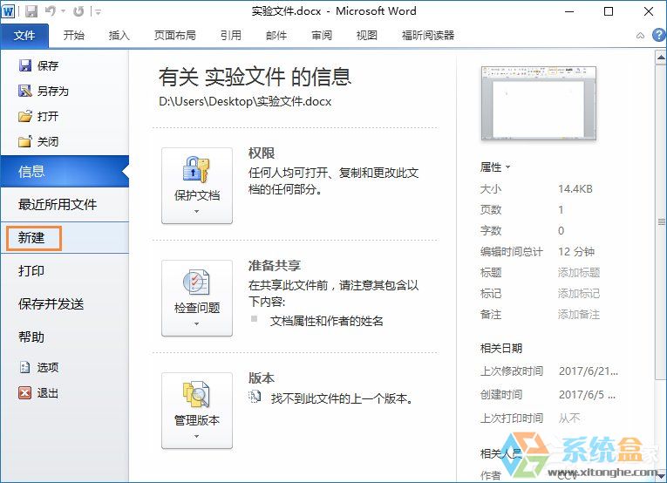
Task: Switch to the 审阅 tab
Action: tap(322, 35)
